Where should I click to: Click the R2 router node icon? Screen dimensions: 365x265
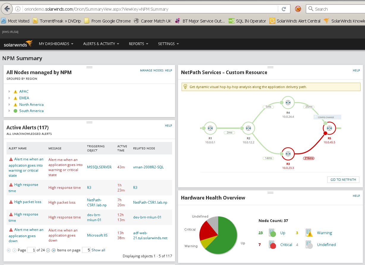pos(248,128)
